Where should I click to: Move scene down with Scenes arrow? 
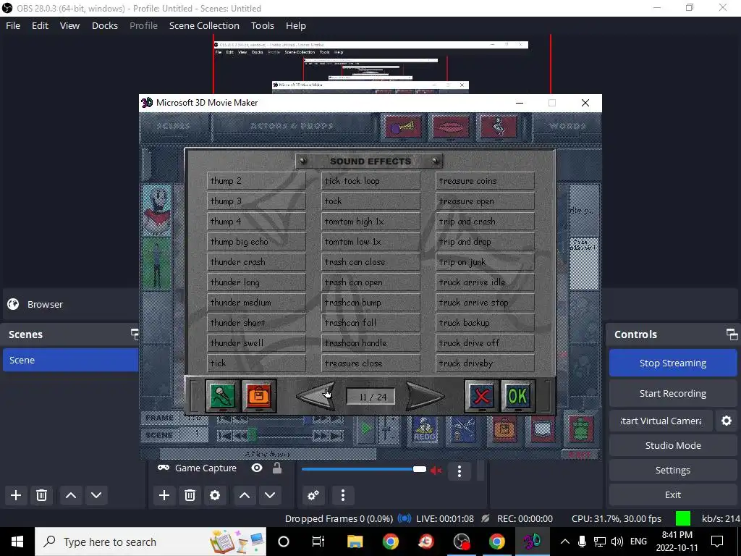[96, 495]
